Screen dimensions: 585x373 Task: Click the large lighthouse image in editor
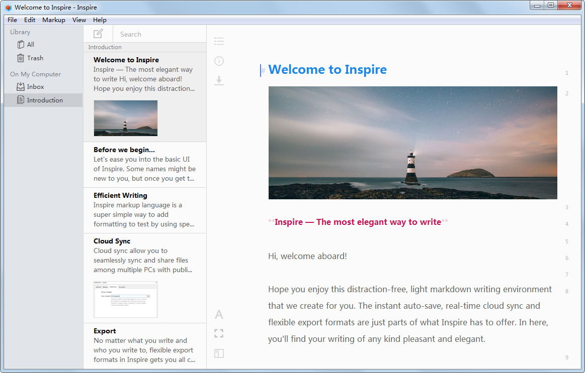pyautogui.click(x=412, y=143)
